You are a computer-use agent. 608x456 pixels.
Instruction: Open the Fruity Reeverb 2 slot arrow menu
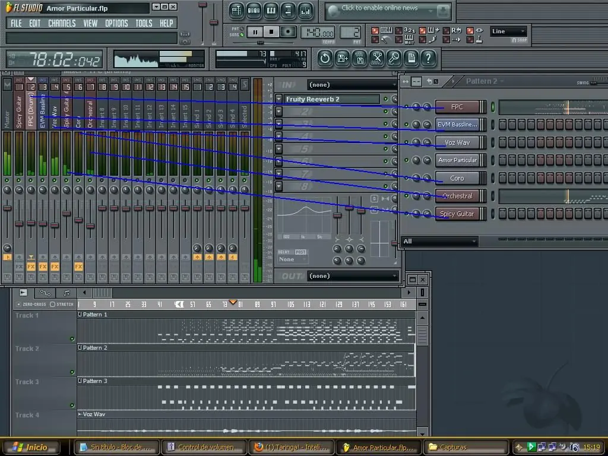[278, 99]
